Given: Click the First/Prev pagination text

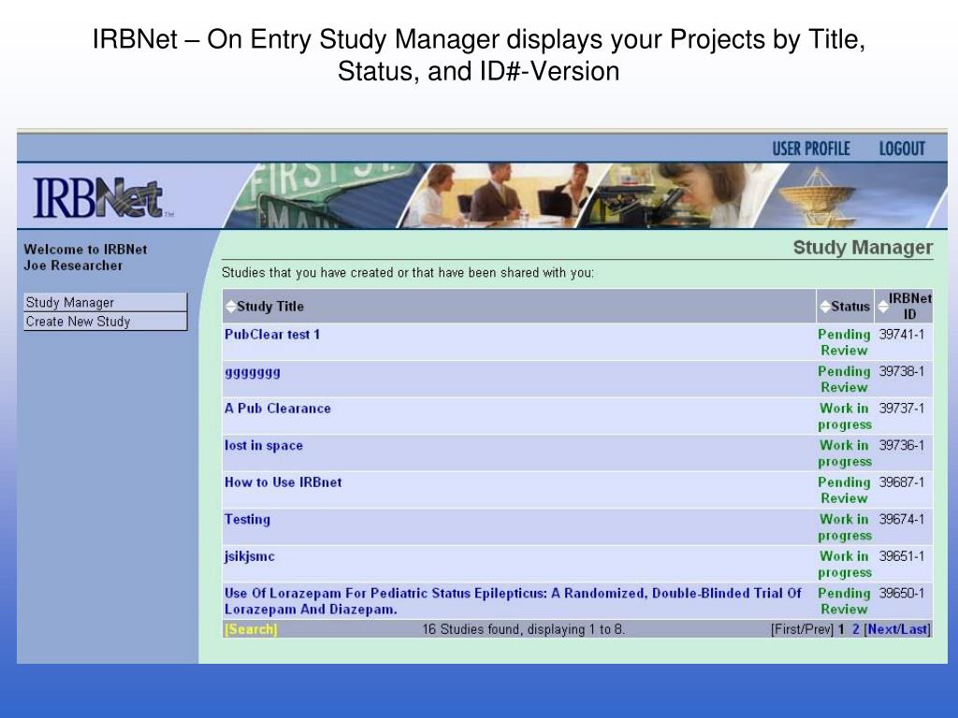Looking at the screenshot, I should [802, 629].
